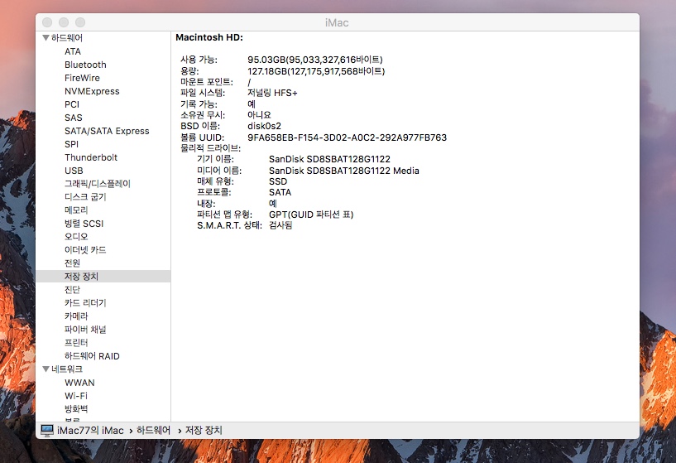The width and height of the screenshot is (676, 463).
Task: Select the highlighted 저장 장치 item
Action: (81, 277)
